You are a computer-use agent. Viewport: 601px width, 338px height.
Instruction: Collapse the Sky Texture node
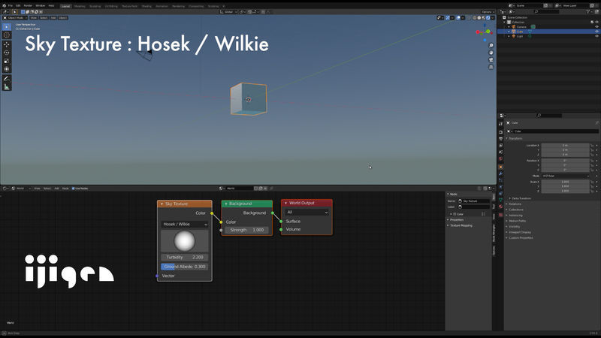[162, 204]
